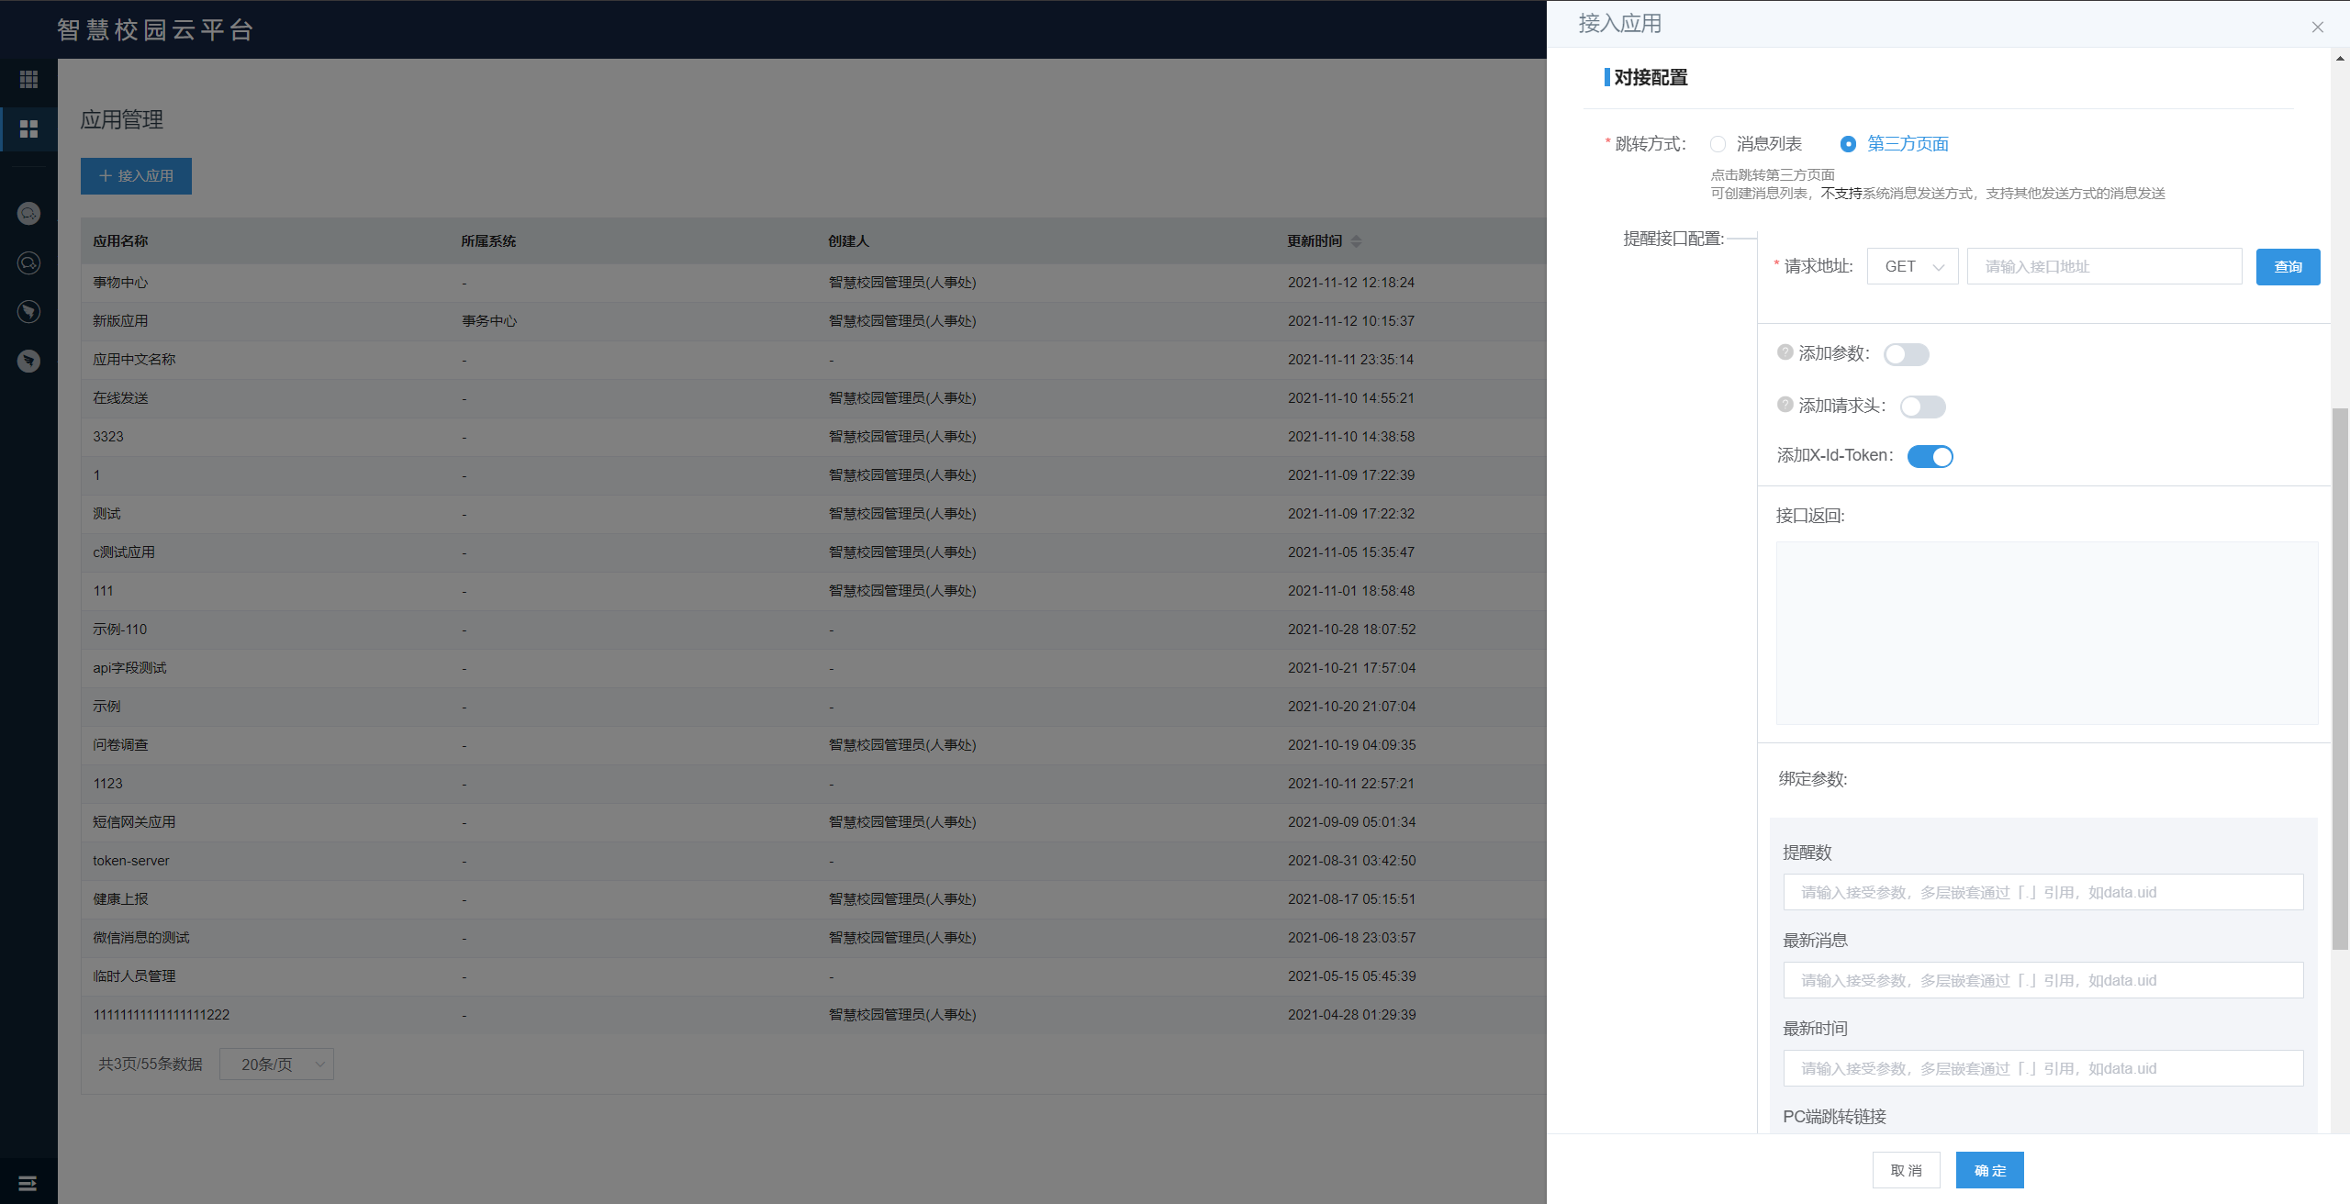Click the 接口返回 result text area
The width and height of the screenshot is (2350, 1204).
[x=2047, y=633]
